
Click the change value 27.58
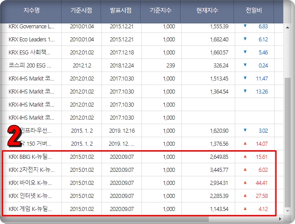click(262, 196)
